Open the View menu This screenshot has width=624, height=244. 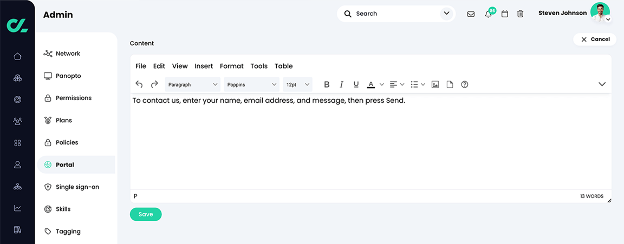180,66
